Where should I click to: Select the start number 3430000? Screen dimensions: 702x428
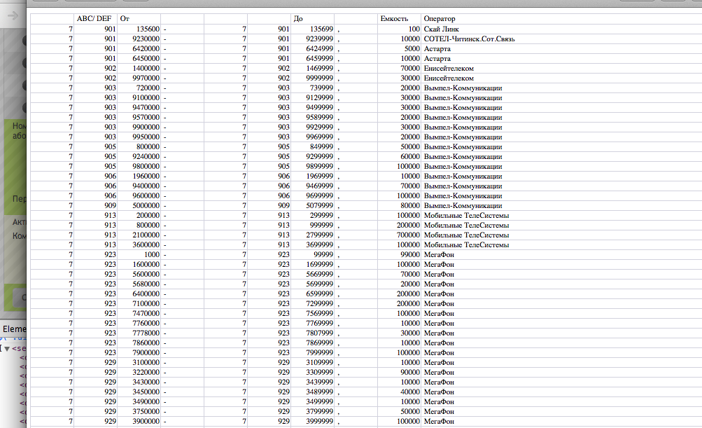pyautogui.click(x=146, y=382)
